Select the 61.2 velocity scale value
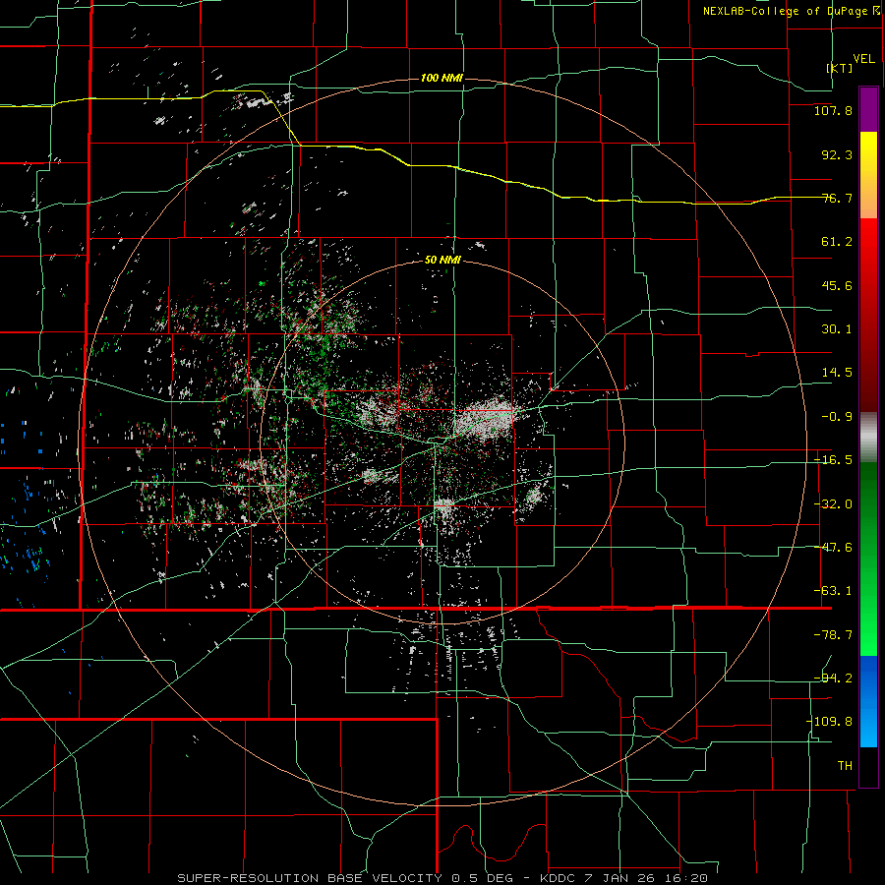The height and width of the screenshot is (885, 885). tap(837, 242)
